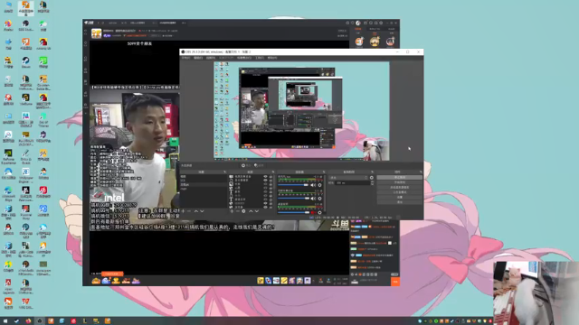Viewport: 579px width, 325px height.
Task: Remove the selected source in OBS
Action: pyautogui.click(x=237, y=211)
